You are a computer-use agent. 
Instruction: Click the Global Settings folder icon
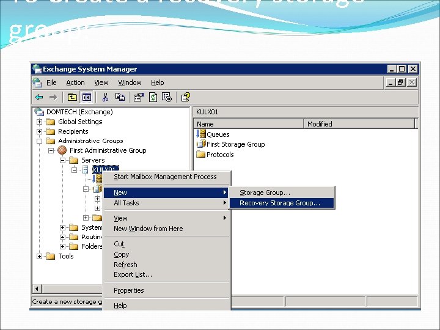(51, 122)
